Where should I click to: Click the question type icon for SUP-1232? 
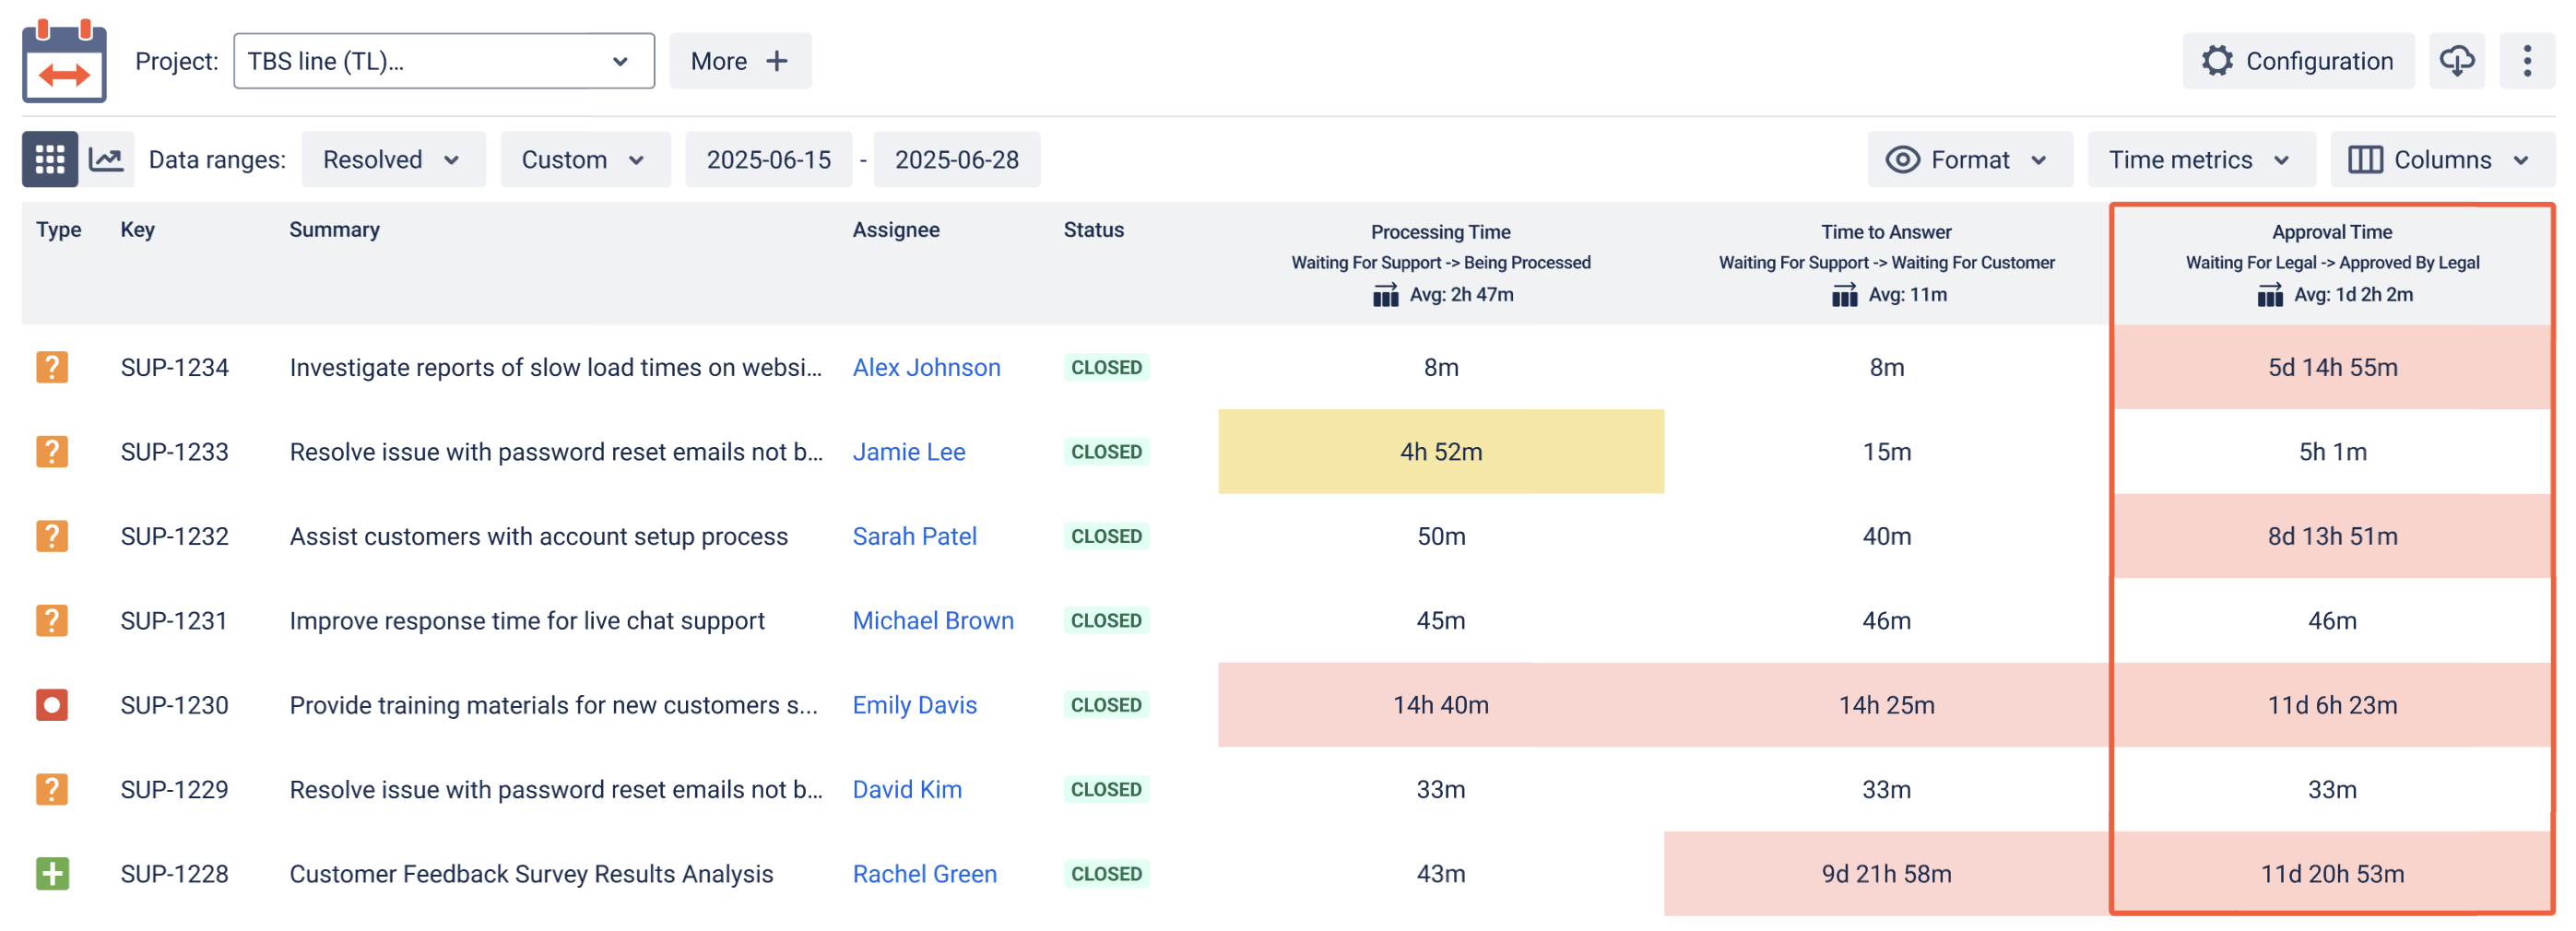tap(52, 536)
